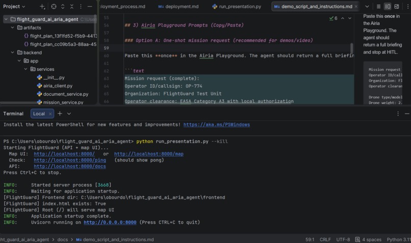
Task: Open the http://localhost:8000/ Map UI link
Action: click(64, 154)
